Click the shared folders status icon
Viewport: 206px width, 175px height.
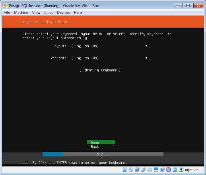click(150, 170)
